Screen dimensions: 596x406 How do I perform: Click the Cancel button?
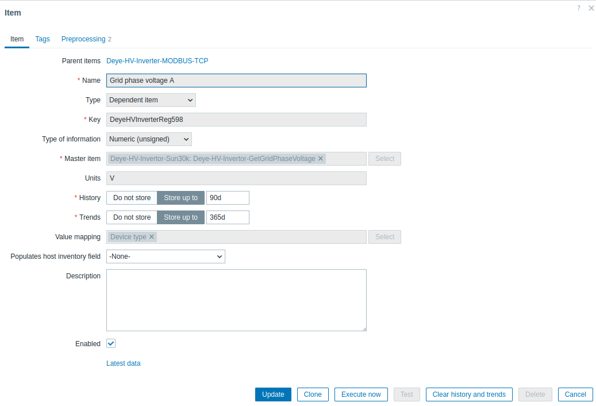(x=575, y=394)
